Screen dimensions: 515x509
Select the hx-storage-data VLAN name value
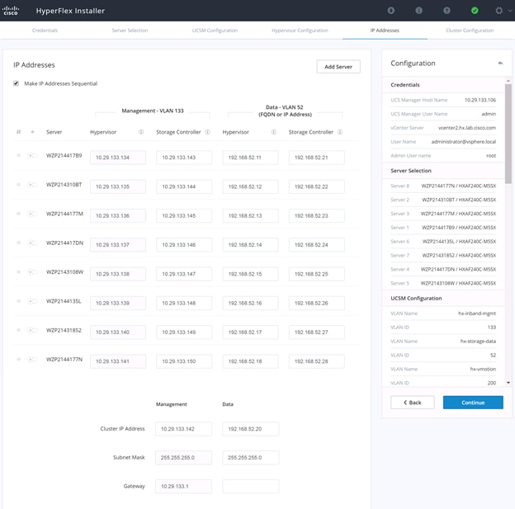point(478,342)
